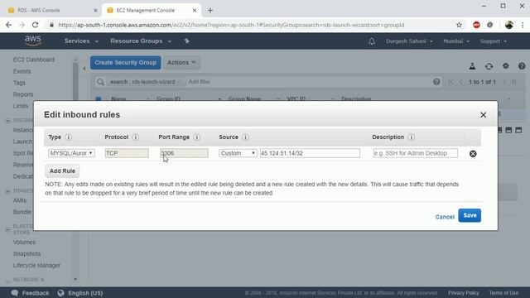Open Volumes in sidebar

24,243
